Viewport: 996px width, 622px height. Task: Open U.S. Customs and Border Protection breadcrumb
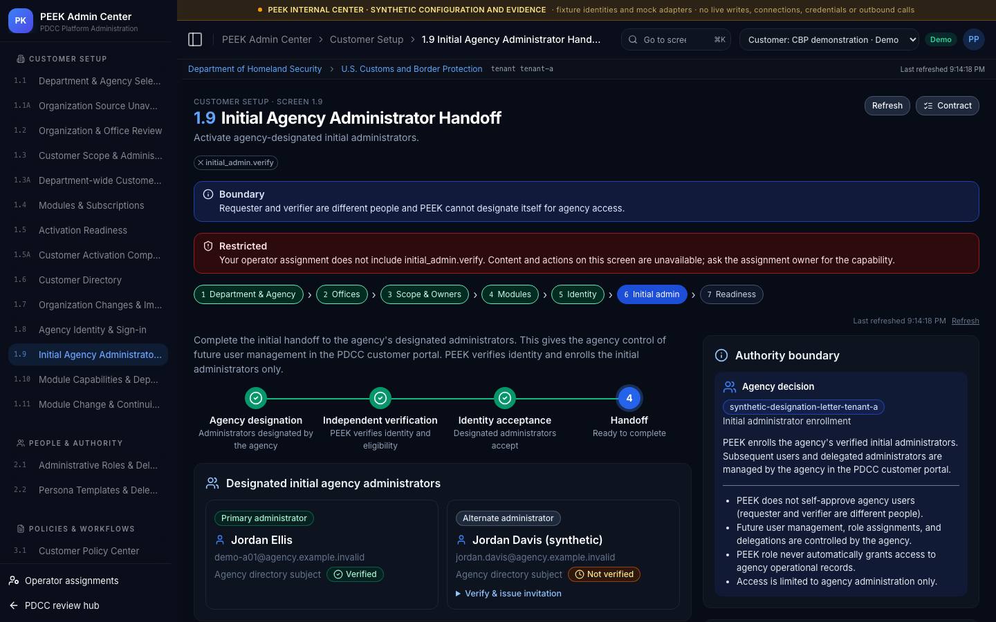click(412, 69)
